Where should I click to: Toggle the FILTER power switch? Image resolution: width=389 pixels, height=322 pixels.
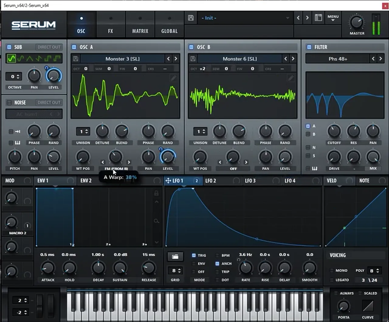coord(309,47)
